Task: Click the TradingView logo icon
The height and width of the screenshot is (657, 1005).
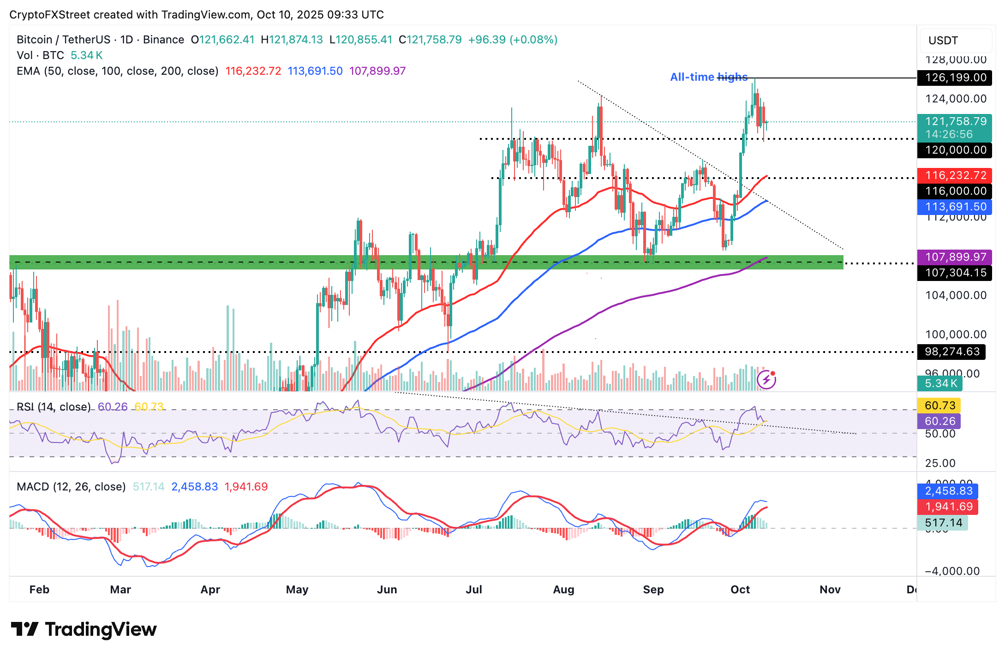Action: coord(24,629)
